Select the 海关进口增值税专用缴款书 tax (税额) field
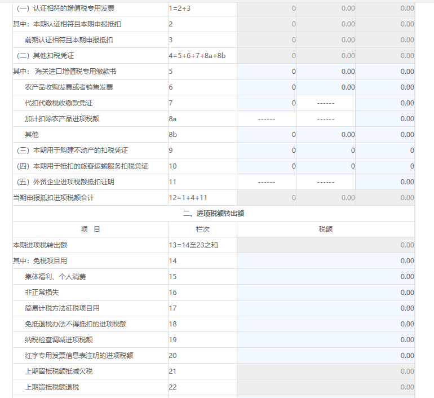The image size is (434, 398). (385, 72)
